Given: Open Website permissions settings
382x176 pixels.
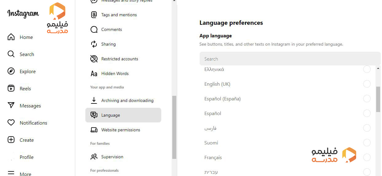Looking at the screenshot, I should click(120, 130).
